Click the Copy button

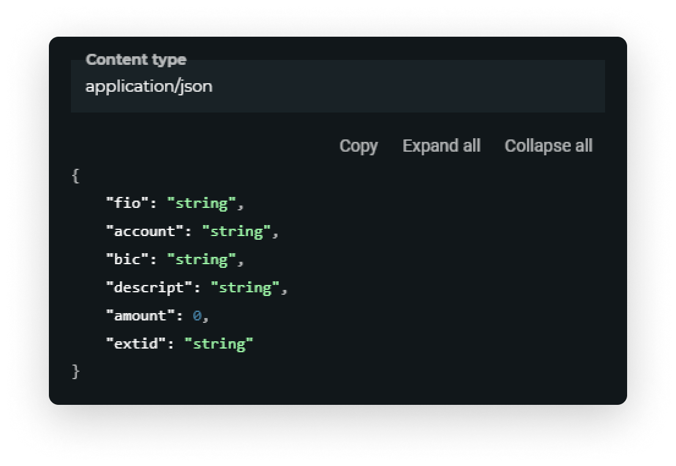pyautogui.click(x=358, y=146)
